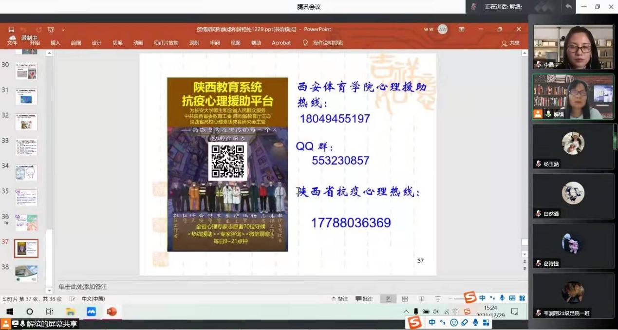This screenshot has height=330, width=618.
Task: Open ribbon display options button
Action: [461, 29]
